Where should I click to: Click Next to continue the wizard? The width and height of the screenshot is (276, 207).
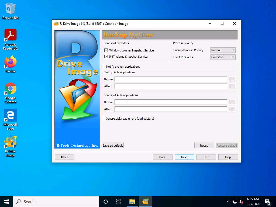coord(184,157)
